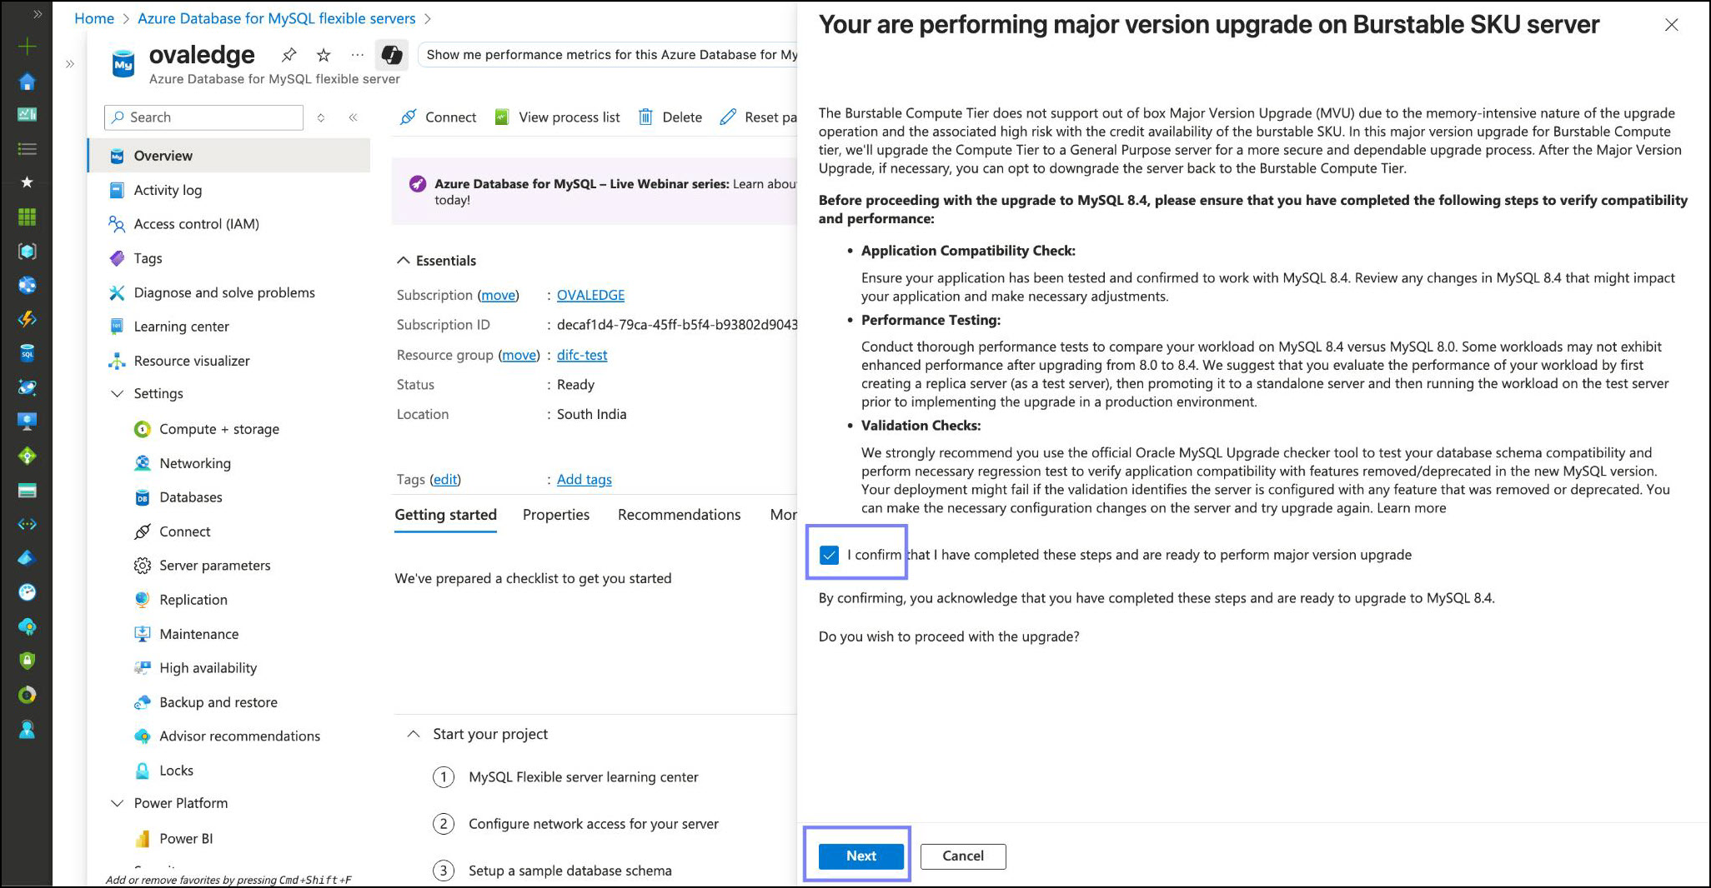This screenshot has height=888, width=1711.
Task: Collapse the Settings section in sidebar
Action: (117, 393)
